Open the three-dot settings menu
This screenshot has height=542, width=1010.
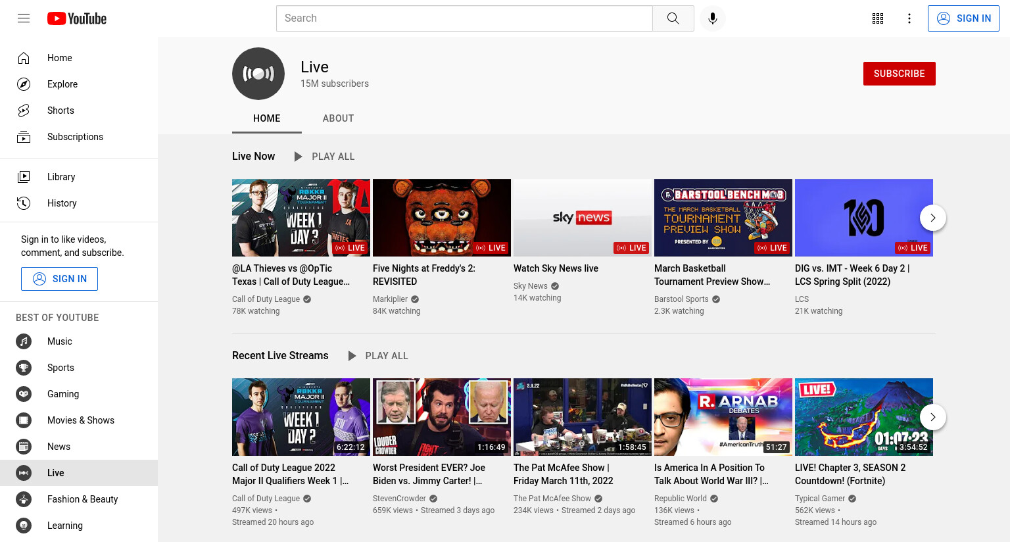coord(909,18)
